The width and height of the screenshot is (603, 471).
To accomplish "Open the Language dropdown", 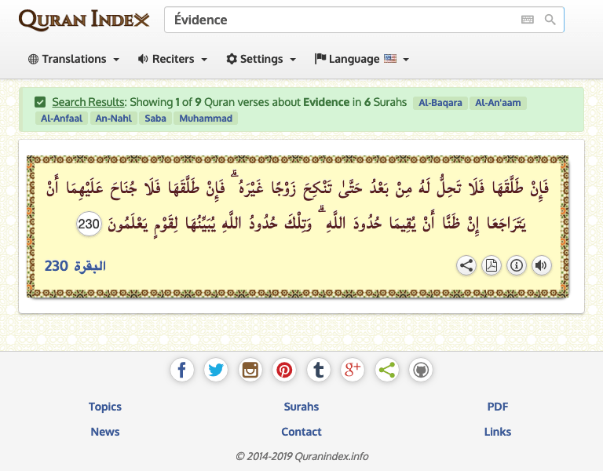I will click(361, 59).
